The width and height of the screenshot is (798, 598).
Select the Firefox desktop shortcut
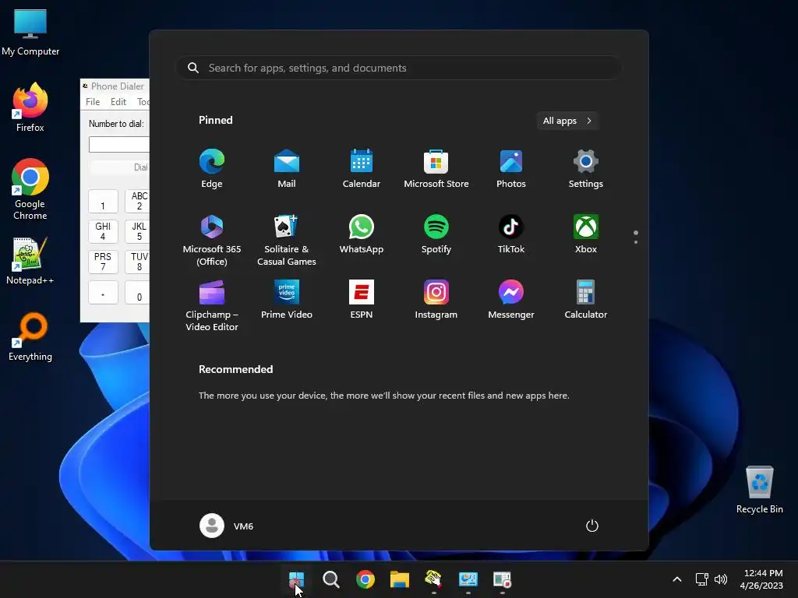click(x=30, y=107)
